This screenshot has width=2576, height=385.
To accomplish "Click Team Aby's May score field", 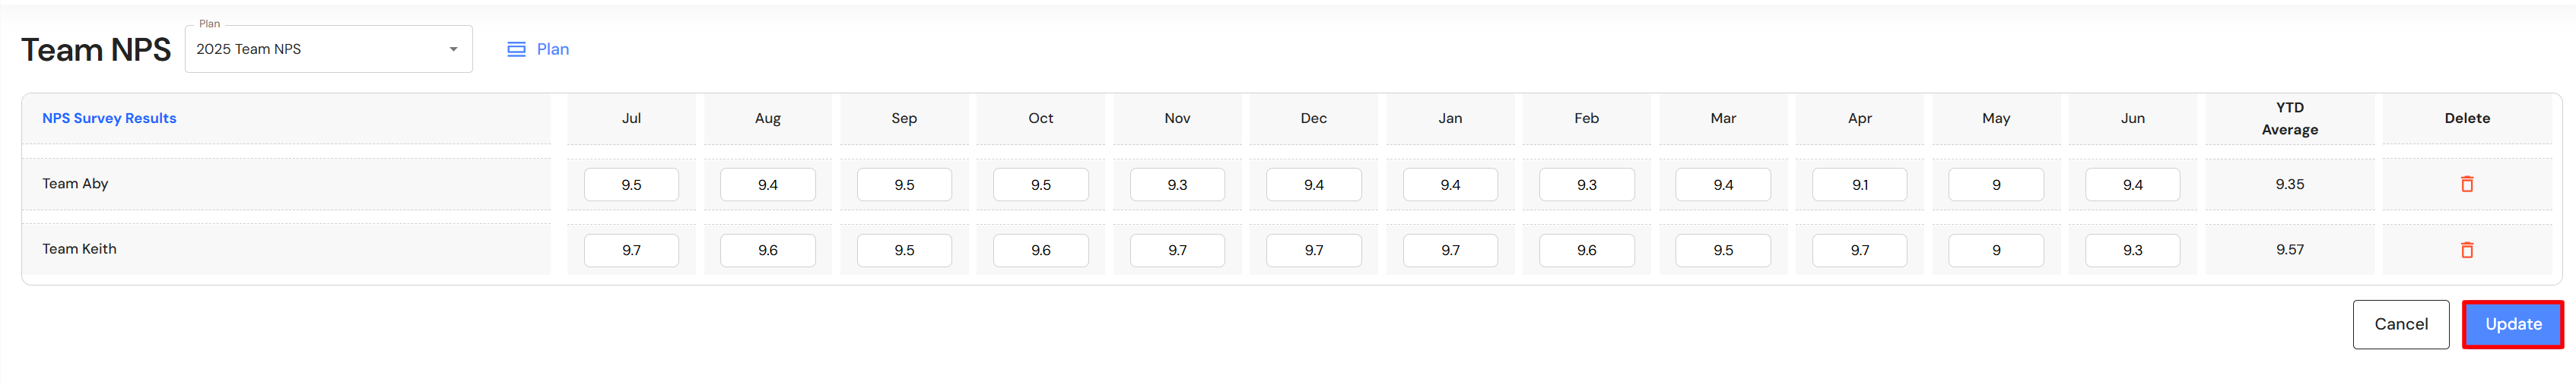I will click(x=1995, y=185).
